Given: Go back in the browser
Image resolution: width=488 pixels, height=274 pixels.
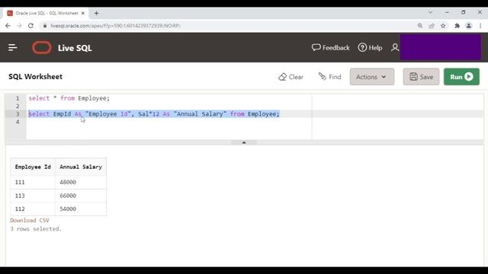Looking at the screenshot, I should pyautogui.click(x=8, y=26).
